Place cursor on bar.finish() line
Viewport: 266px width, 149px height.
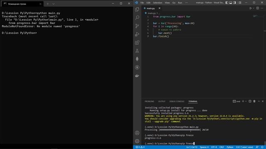tap(161, 36)
